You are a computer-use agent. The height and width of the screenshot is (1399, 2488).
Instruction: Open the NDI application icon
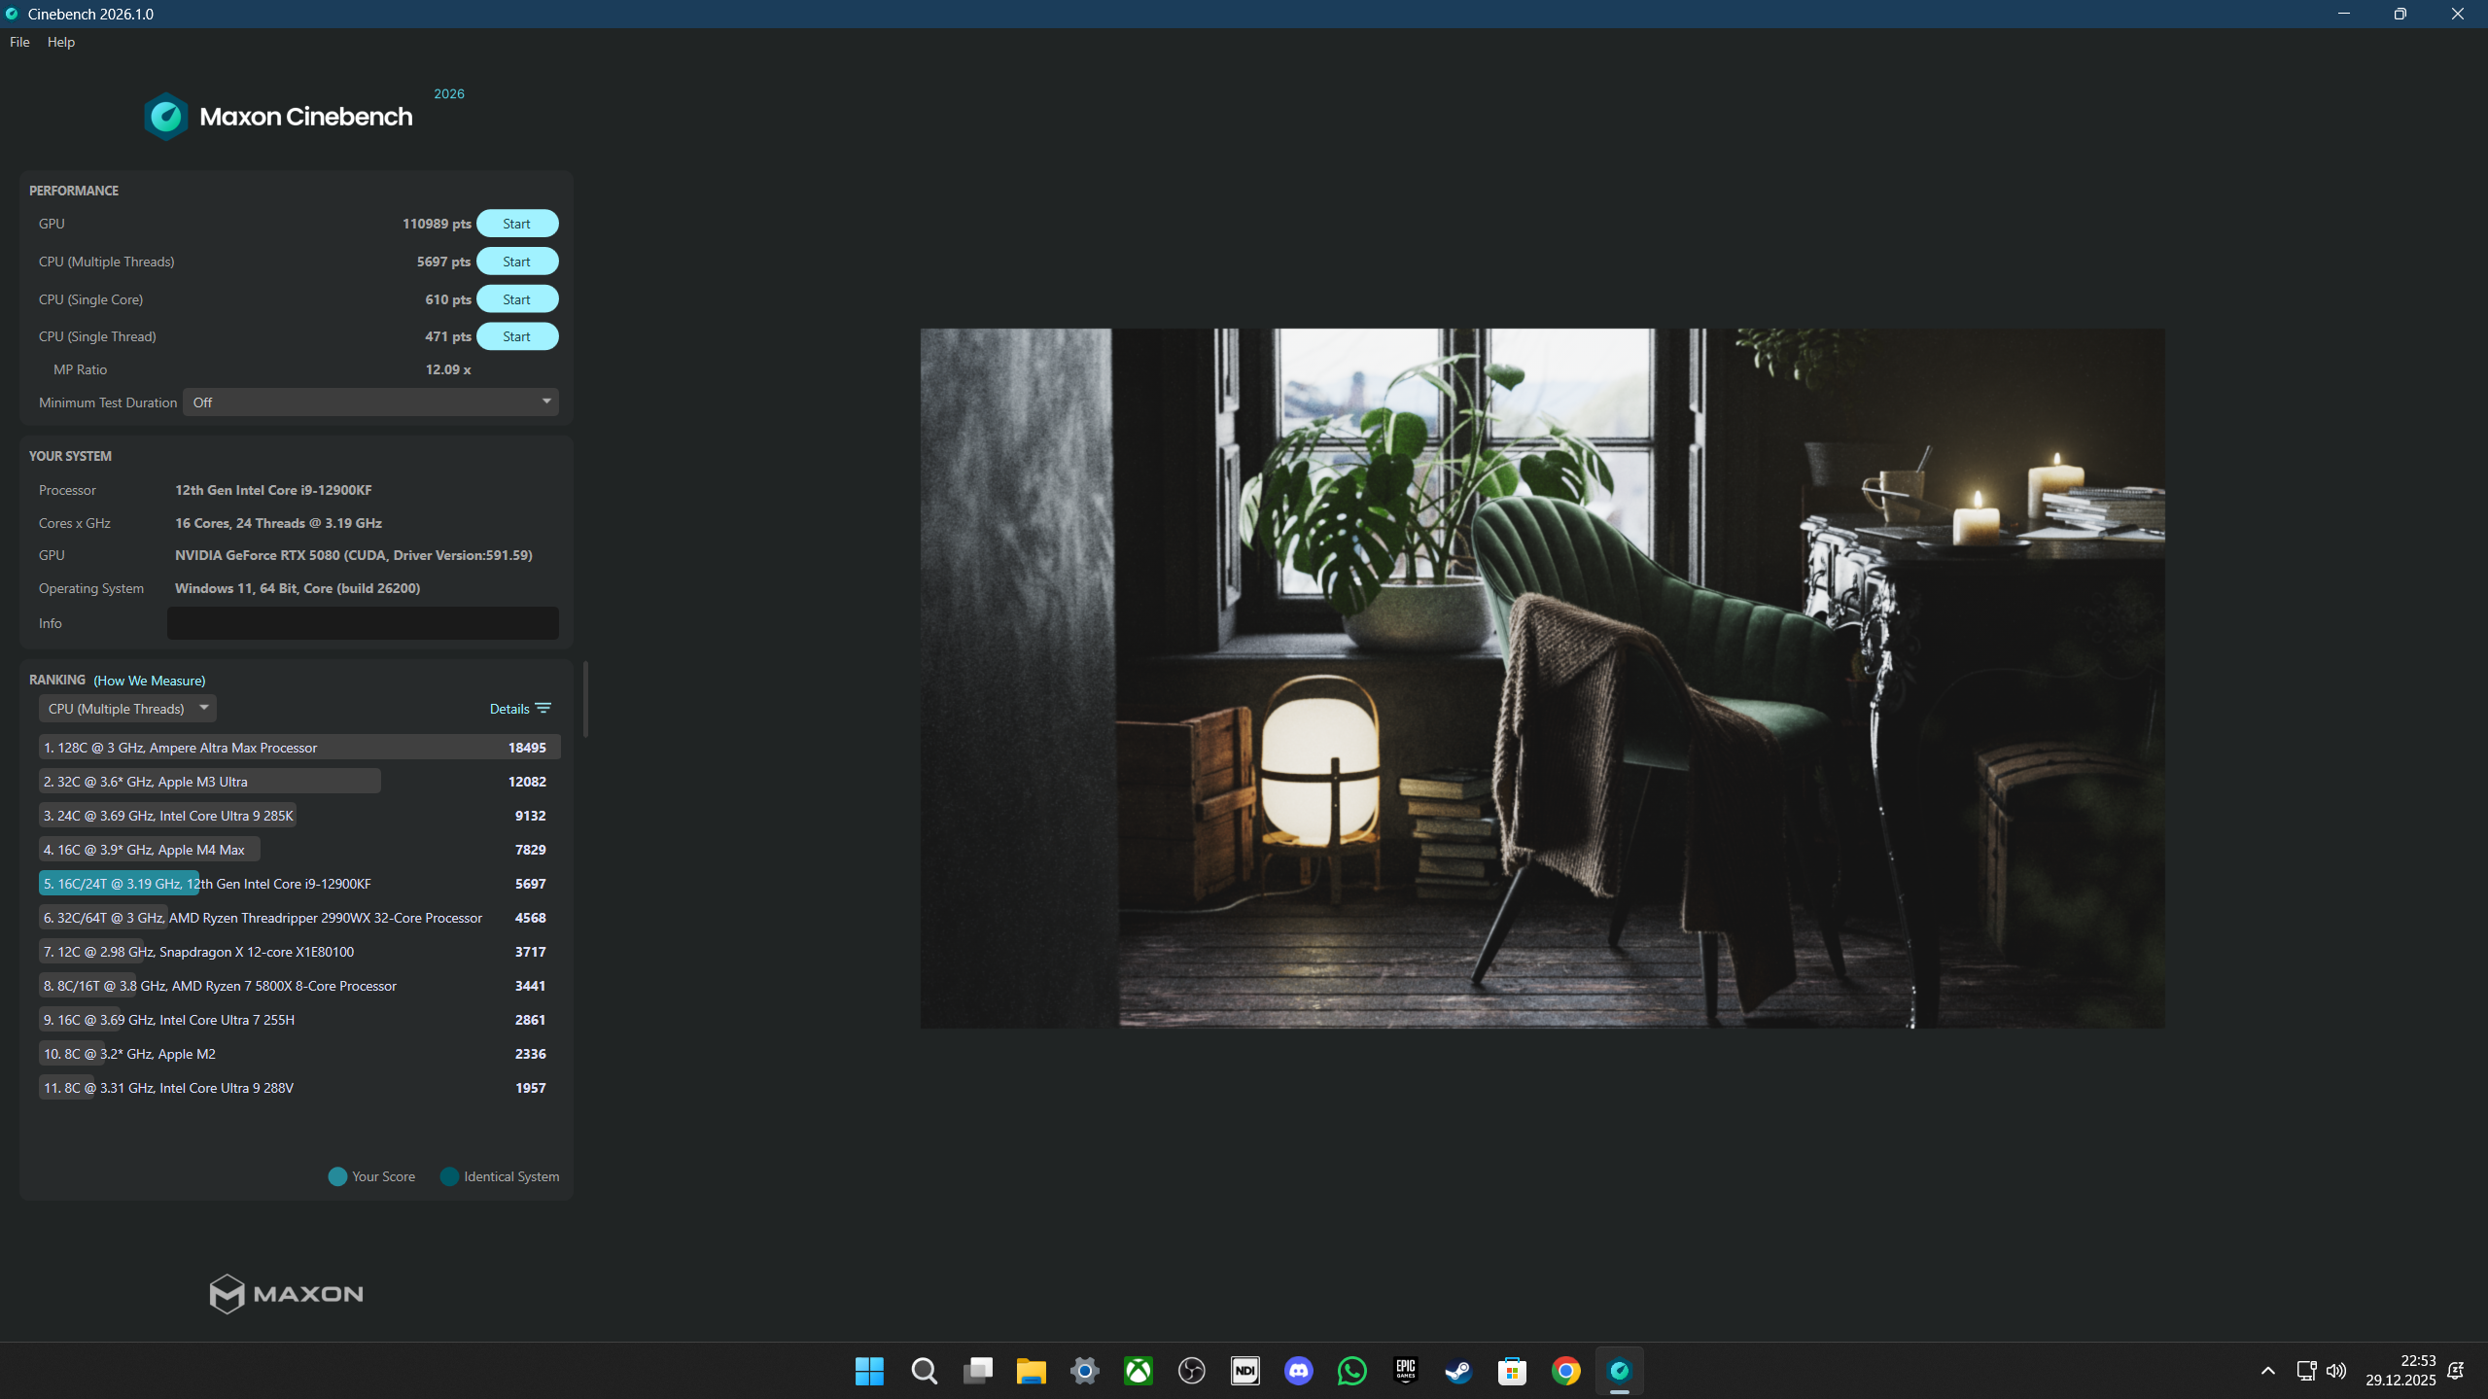pyautogui.click(x=1245, y=1371)
